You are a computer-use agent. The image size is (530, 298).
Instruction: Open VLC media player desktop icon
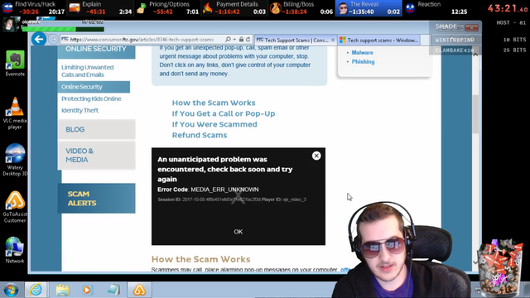(x=15, y=113)
